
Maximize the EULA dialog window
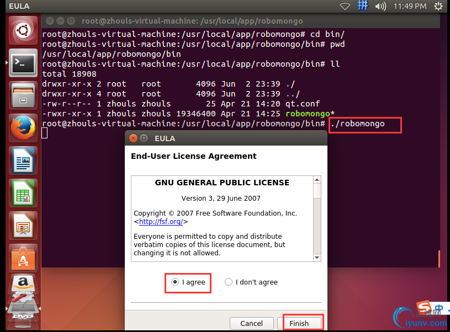[144, 138]
